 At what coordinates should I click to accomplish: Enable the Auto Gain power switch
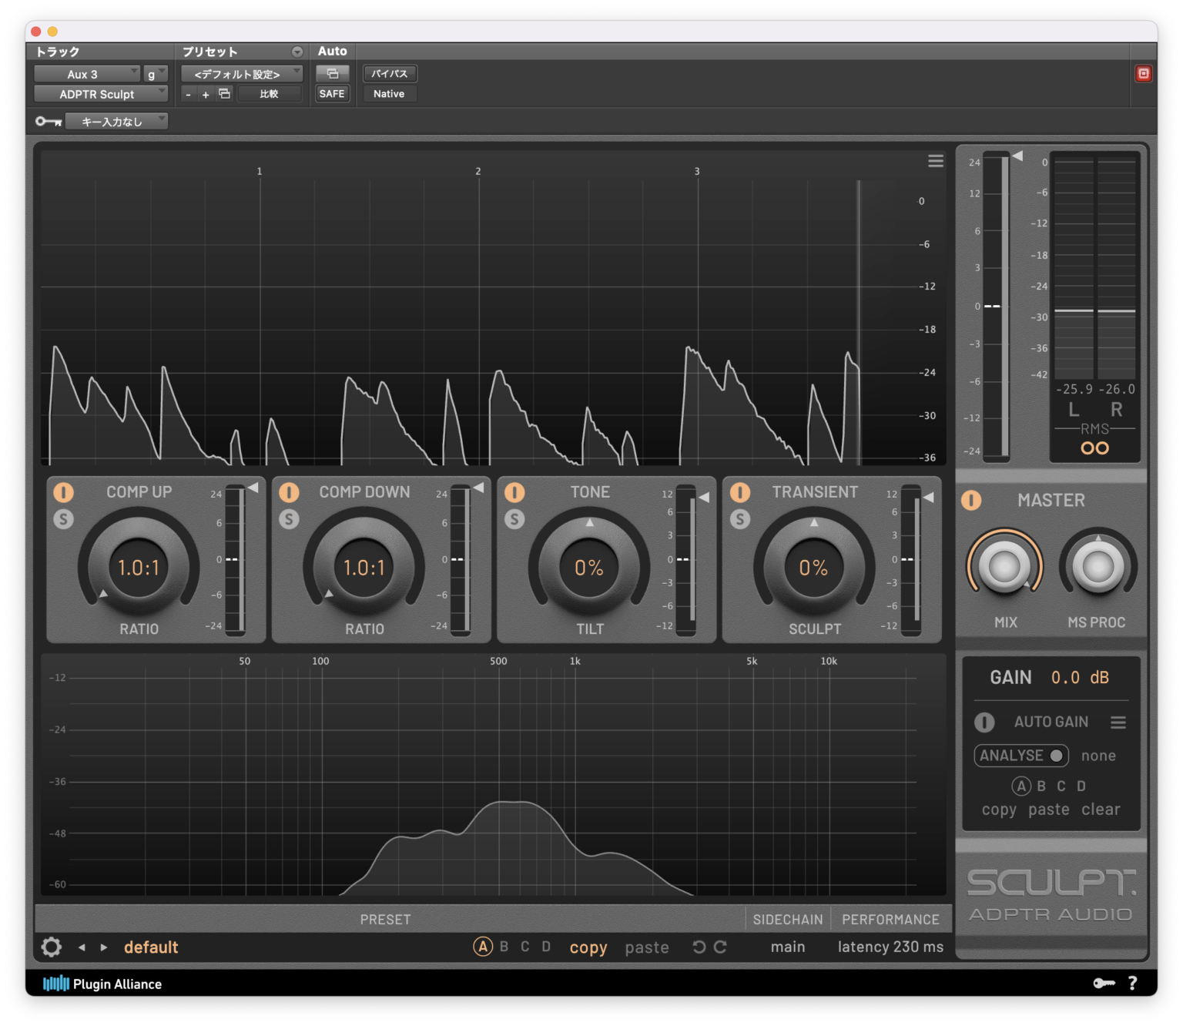click(984, 723)
